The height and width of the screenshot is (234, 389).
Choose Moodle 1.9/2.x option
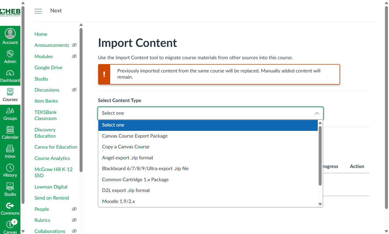point(208,201)
